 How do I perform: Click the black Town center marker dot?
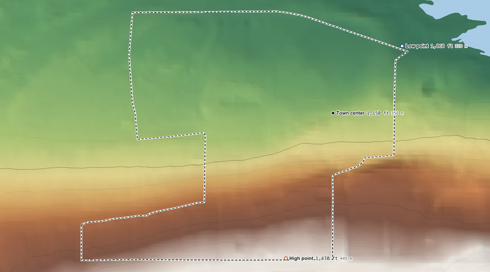coord(333,113)
